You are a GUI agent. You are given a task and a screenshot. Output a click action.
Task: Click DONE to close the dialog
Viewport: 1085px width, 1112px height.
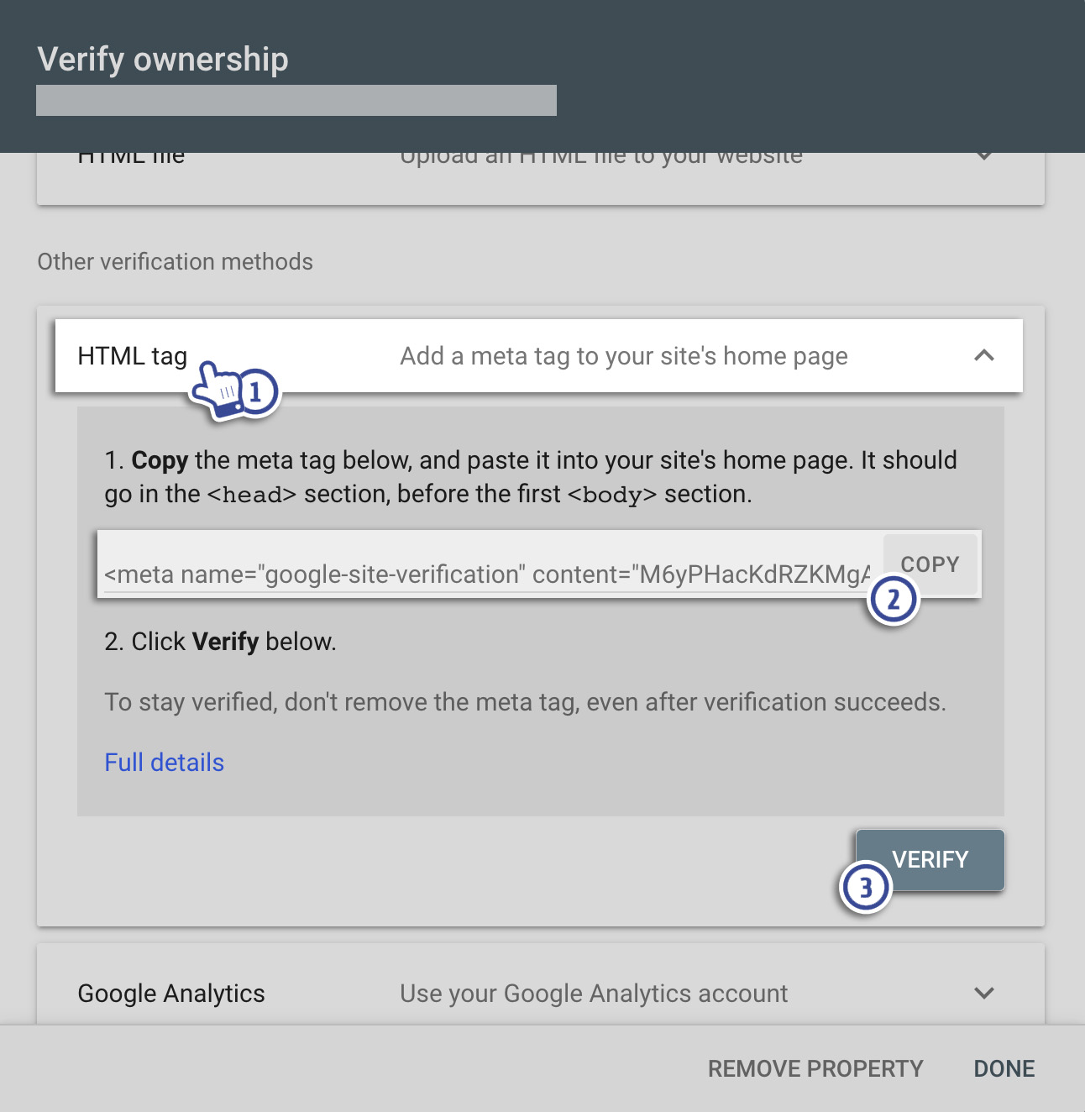tap(1004, 1068)
